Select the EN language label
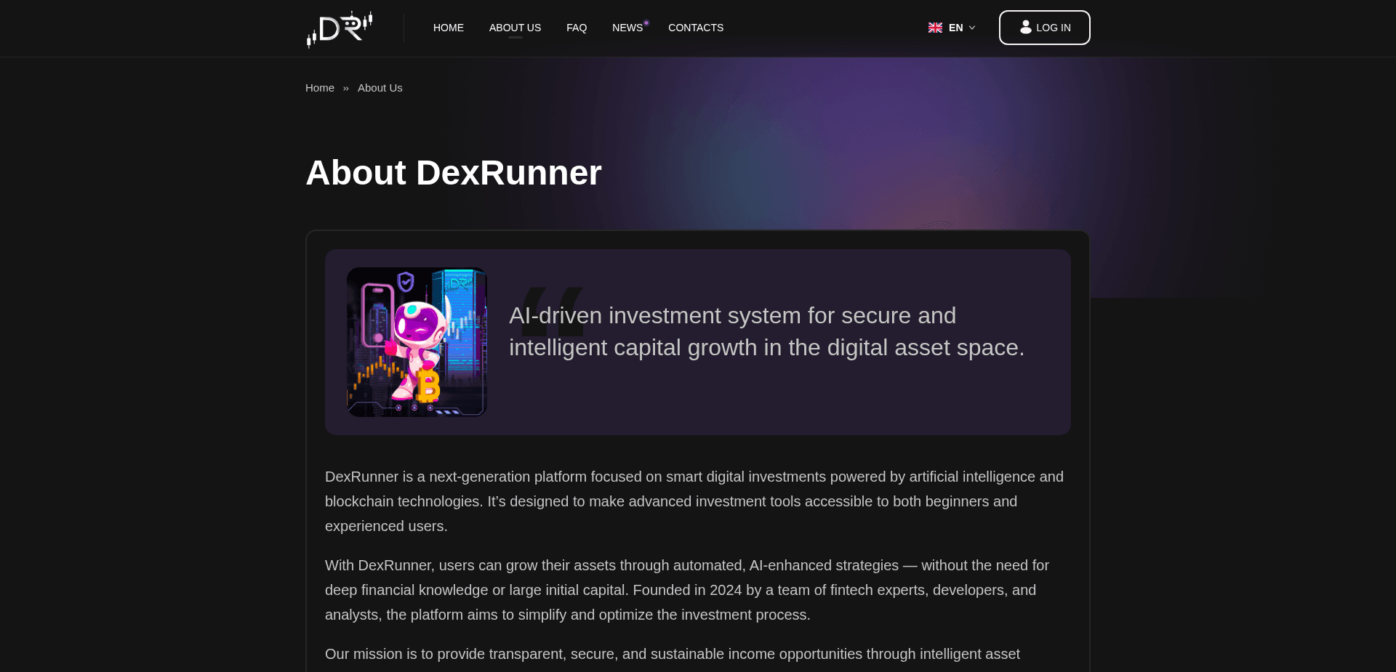1396x672 pixels. pos(955,28)
